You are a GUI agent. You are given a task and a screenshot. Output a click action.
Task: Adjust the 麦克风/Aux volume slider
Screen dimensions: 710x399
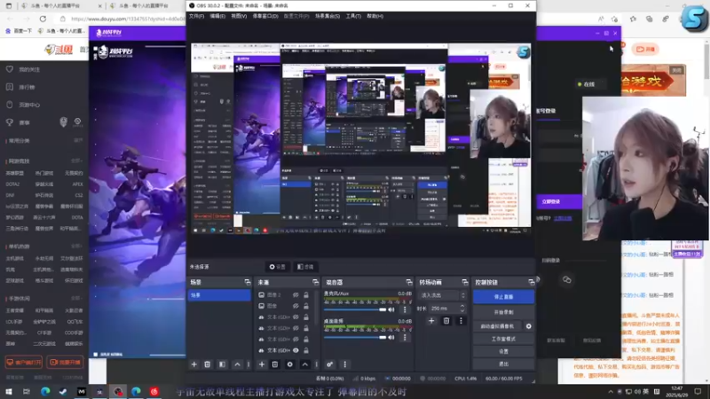point(355,309)
